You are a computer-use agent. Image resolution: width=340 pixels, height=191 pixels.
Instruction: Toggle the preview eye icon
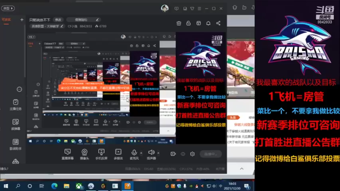[183, 154]
